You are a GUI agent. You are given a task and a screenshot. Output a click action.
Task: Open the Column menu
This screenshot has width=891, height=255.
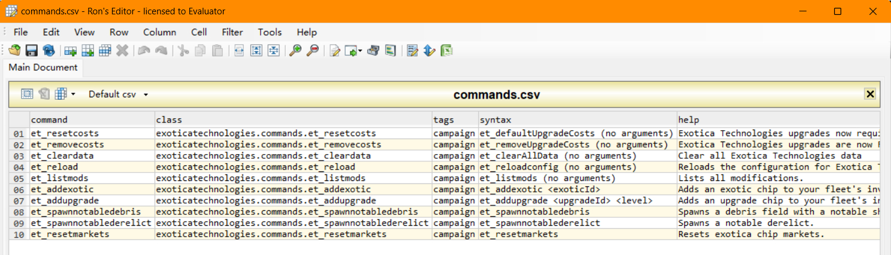tap(159, 32)
